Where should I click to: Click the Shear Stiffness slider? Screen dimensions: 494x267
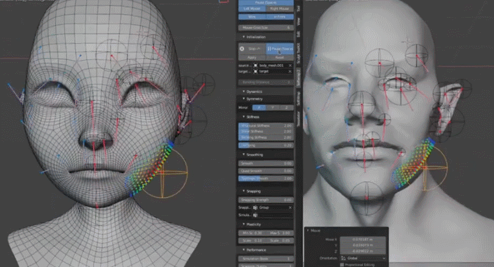click(x=266, y=132)
